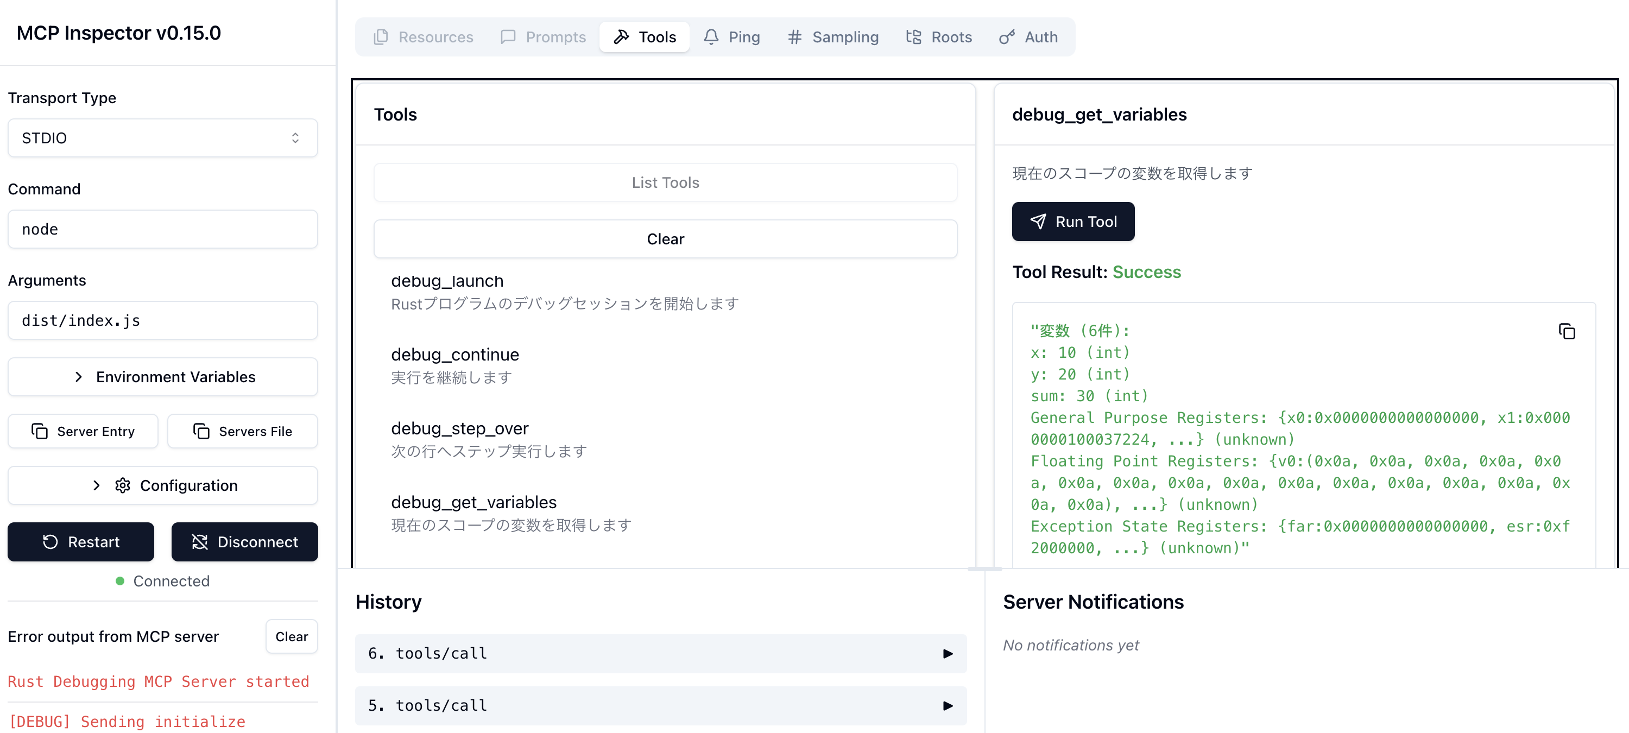1629x733 pixels.
Task: Expand history entry 6 tools/call
Action: pyautogui.click(x=660, y=653)
